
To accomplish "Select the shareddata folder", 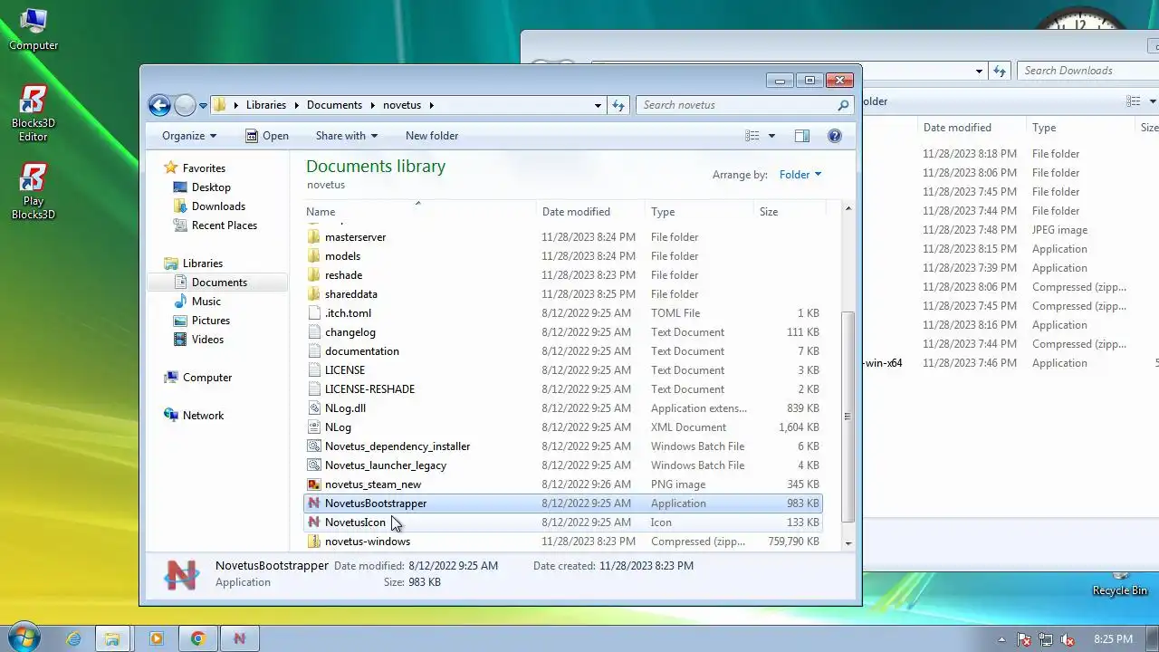I will [563, 294].
